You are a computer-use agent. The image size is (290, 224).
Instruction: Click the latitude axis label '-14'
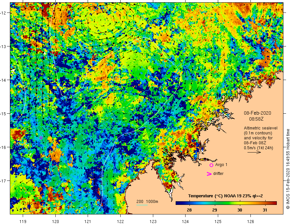tap(4, 80)
